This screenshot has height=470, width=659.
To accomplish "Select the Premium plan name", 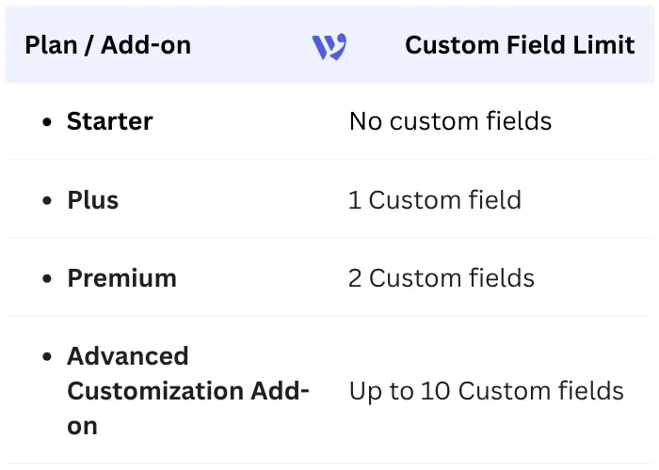I will (121, 278).
